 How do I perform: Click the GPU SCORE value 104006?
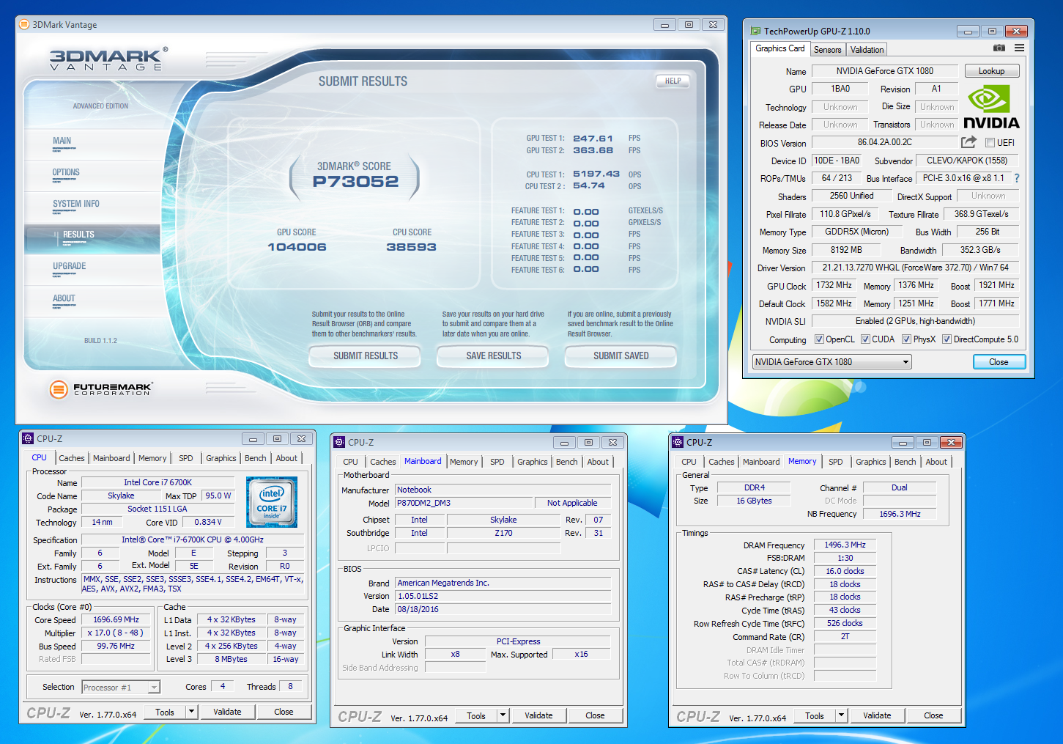tap(297, 247)
